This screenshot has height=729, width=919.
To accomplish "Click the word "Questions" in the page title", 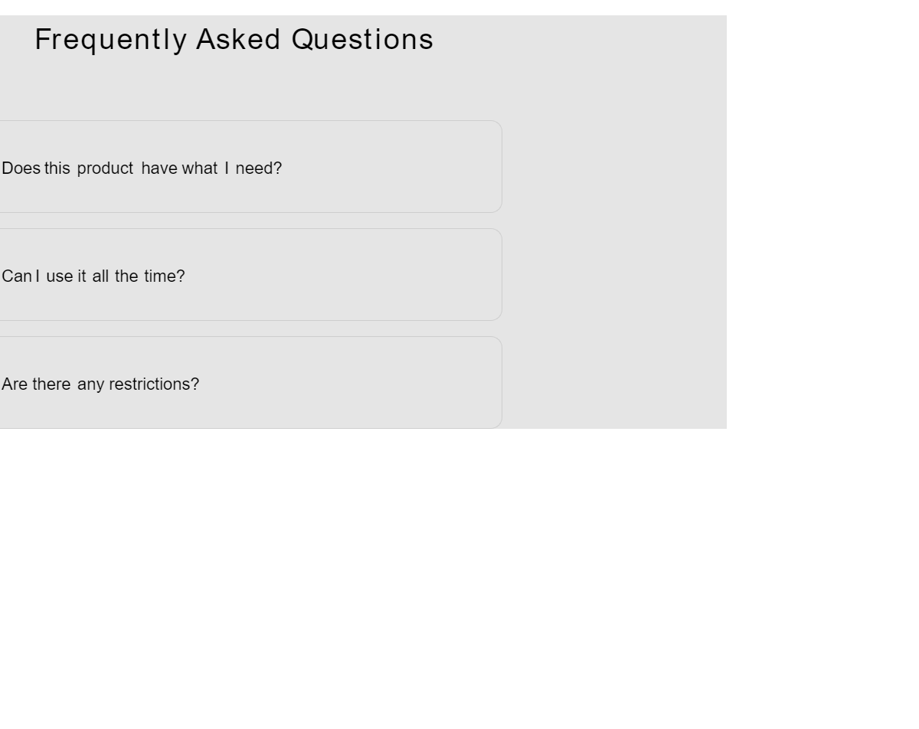I will (362, 39).
